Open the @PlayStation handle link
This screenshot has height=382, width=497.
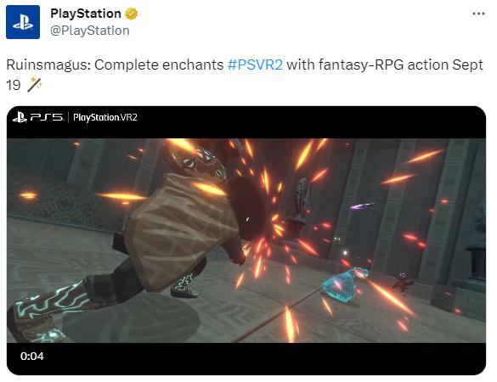point(90,31)
